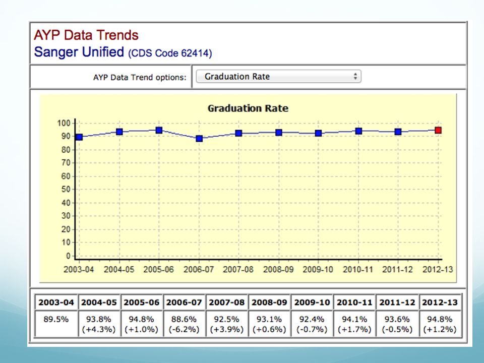Select the 2012-13 table header cell
The width and height of the screenshot is (484, 363).
tap(440, 302)
